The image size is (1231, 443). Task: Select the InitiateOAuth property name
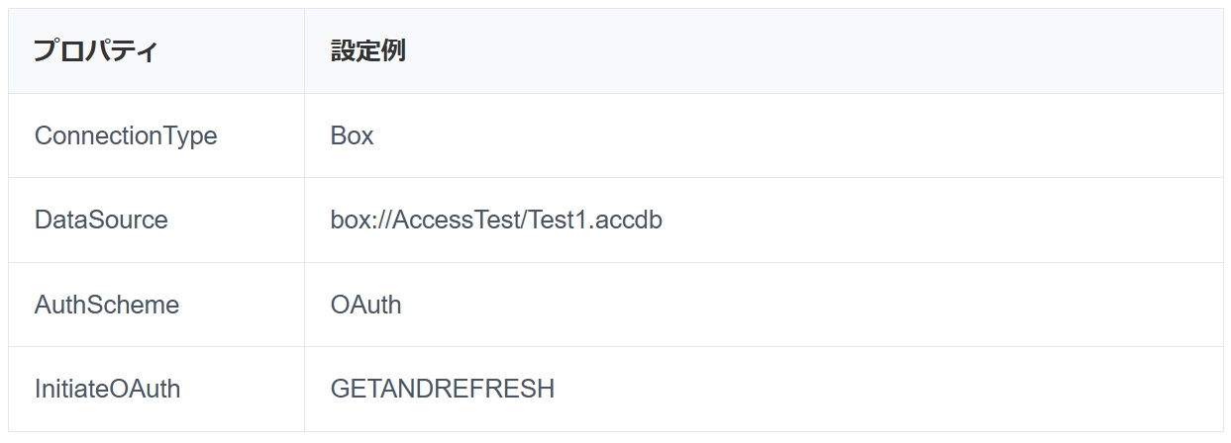[108, 389]
